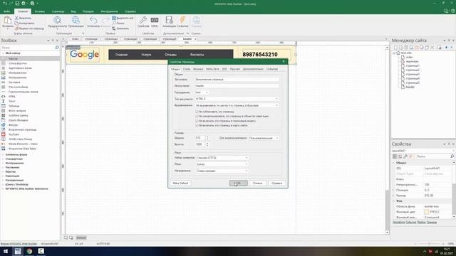
Task: Click Заменить in the Правка group
Action: (120, 28)
